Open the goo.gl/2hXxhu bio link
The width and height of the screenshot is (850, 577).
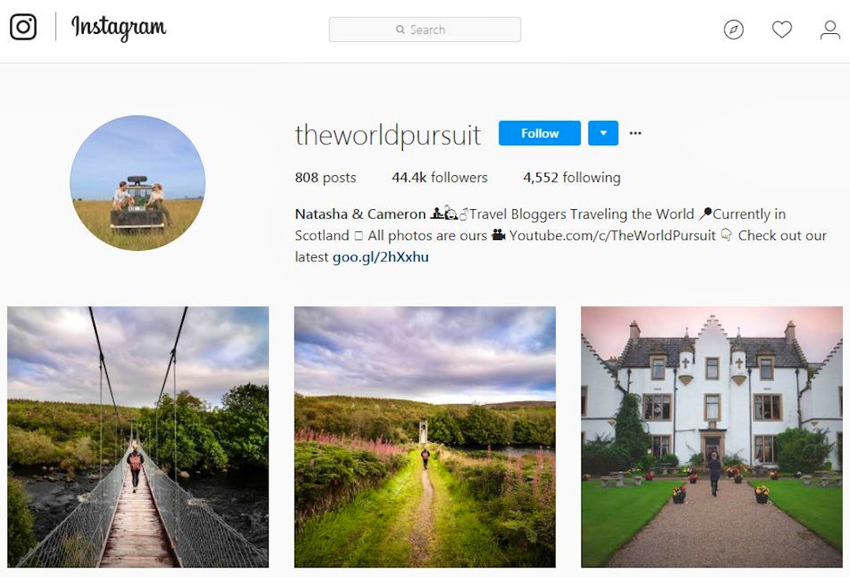pyautogui.click(x=381, y=257)
